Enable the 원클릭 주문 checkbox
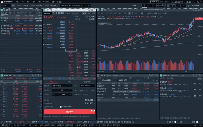This screenshot has width=203, height=127. click(x=45, y=107)
